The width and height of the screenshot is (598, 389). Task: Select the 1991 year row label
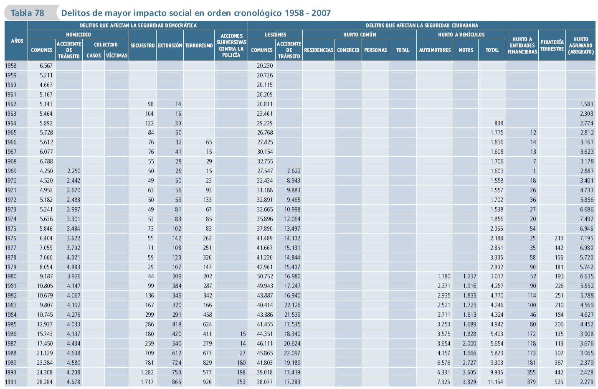11,382
